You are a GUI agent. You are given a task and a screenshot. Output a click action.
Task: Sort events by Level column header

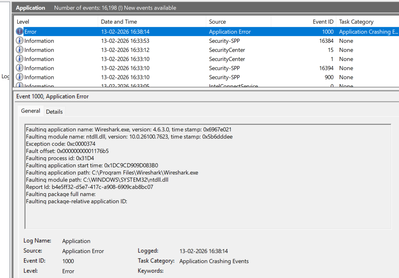point(23,22)
